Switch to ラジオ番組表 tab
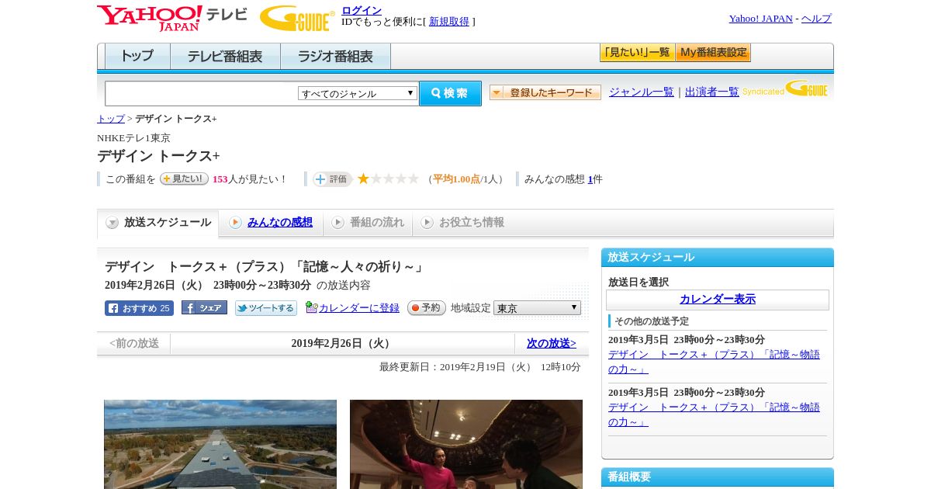 (x=335, y=57)
